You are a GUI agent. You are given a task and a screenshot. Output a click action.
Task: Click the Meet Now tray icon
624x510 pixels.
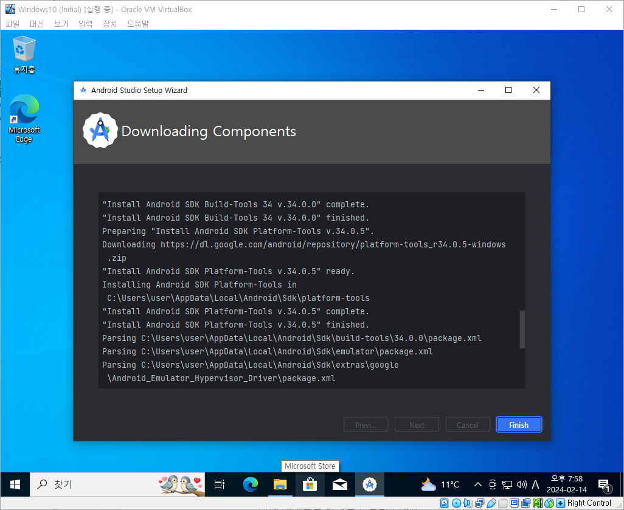tap(493, 484)
